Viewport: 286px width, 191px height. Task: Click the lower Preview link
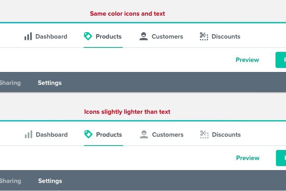pos(248,158)
